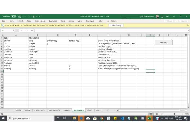Close the Protected View message bar
Screen dimensions: 190x135
pyautogui.click(x=188, y=25)
